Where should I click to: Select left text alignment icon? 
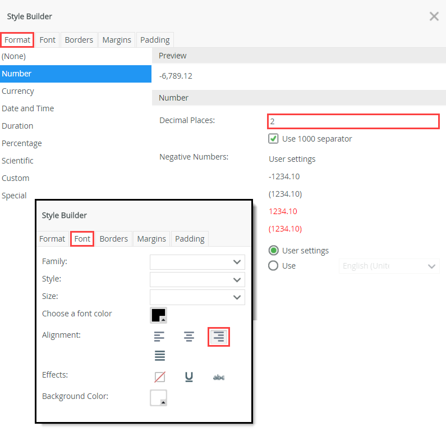coord(159,337)
